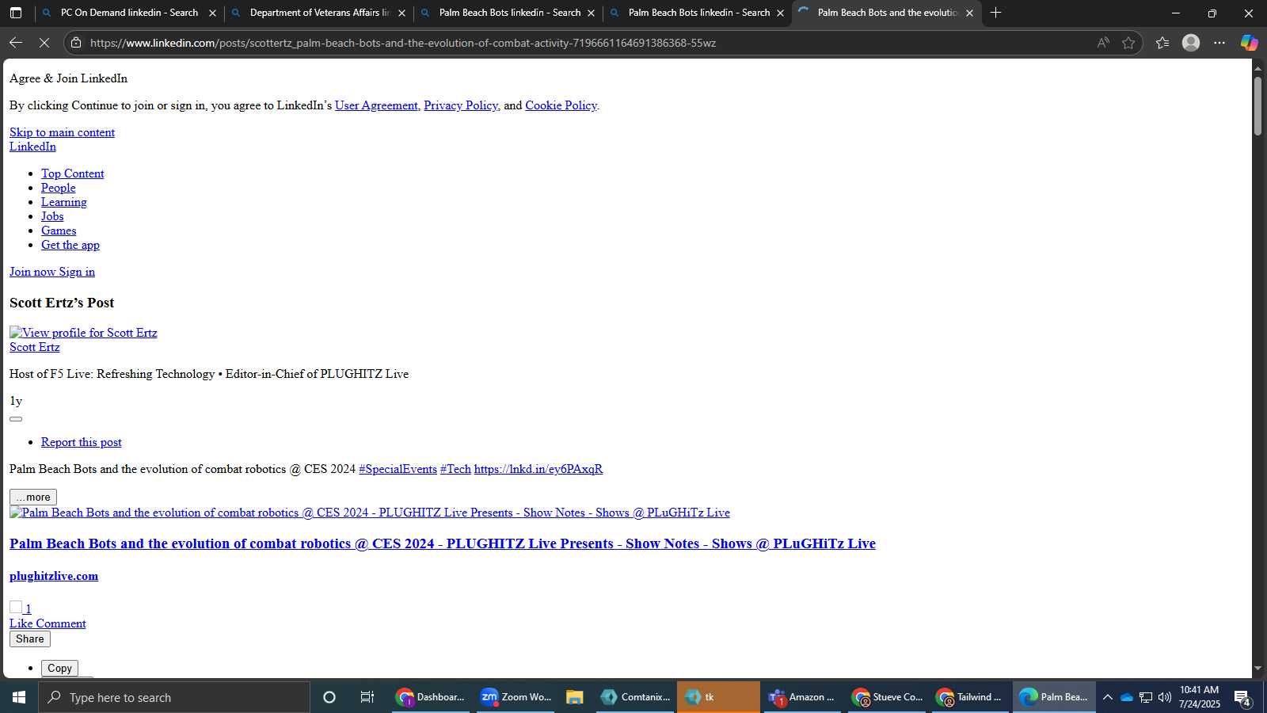Close the Palm Beach Bots and the evolution tab
The image size is (1267, 713).
(x=969, y=13)
